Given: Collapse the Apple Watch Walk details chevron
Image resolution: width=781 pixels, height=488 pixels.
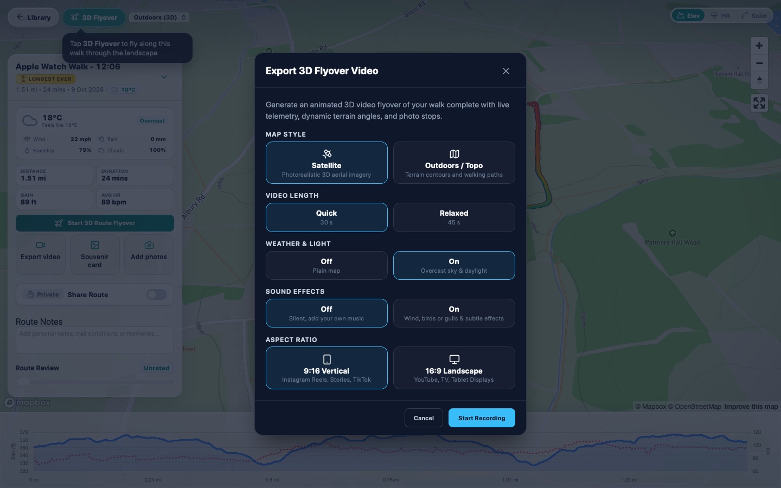Looking at the screenshot, I should tap(164, 77).
